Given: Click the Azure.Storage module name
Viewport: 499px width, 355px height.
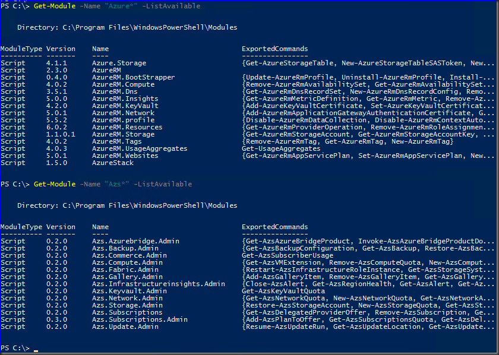Looking at the screenshot, I should 119,63.
